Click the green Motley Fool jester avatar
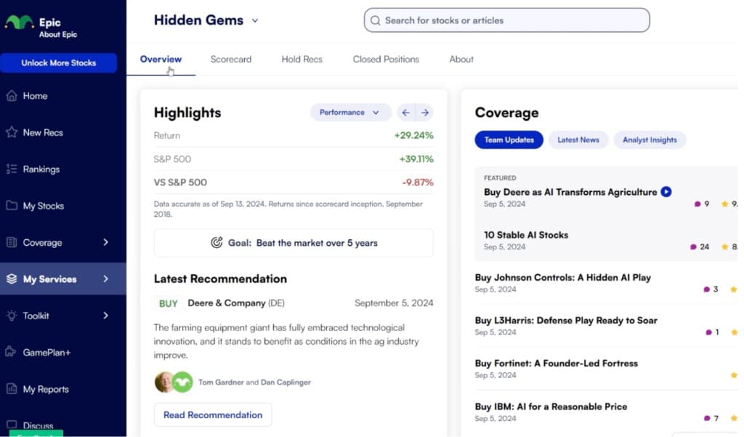The width and height of the screenshot is (744, 437). [182, 382]
